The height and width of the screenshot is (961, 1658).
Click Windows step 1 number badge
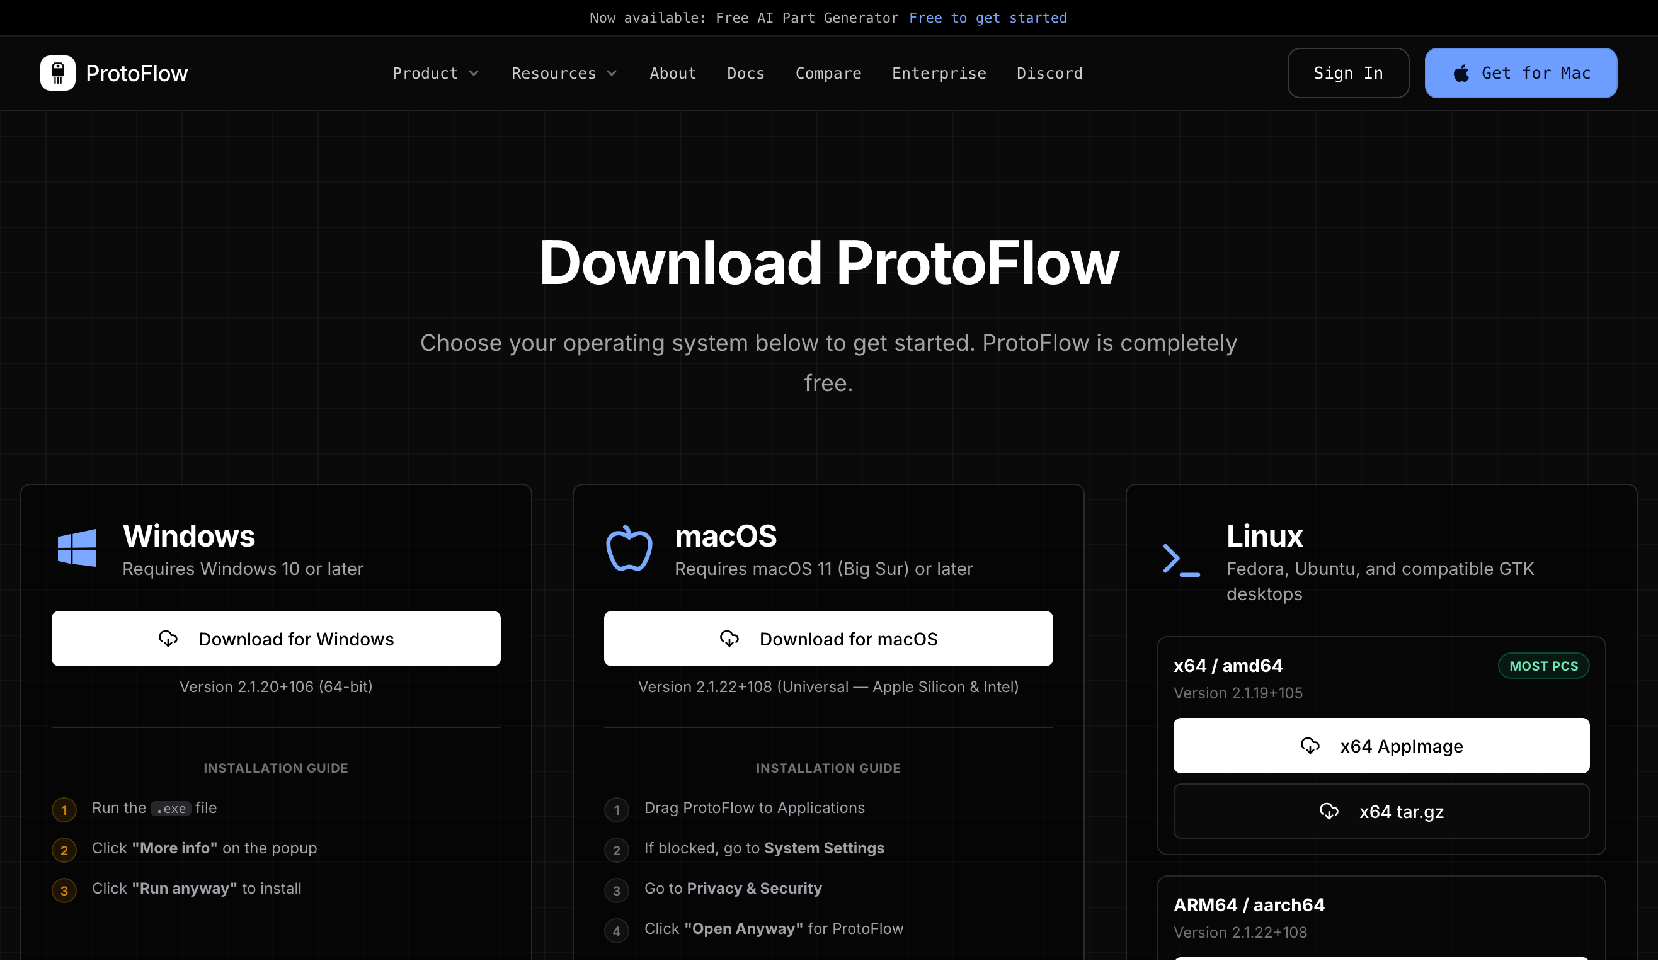click(64, 810)
